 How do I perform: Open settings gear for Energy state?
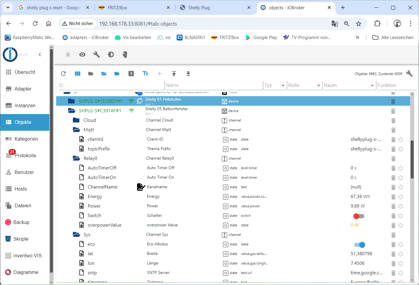(401, 197)
